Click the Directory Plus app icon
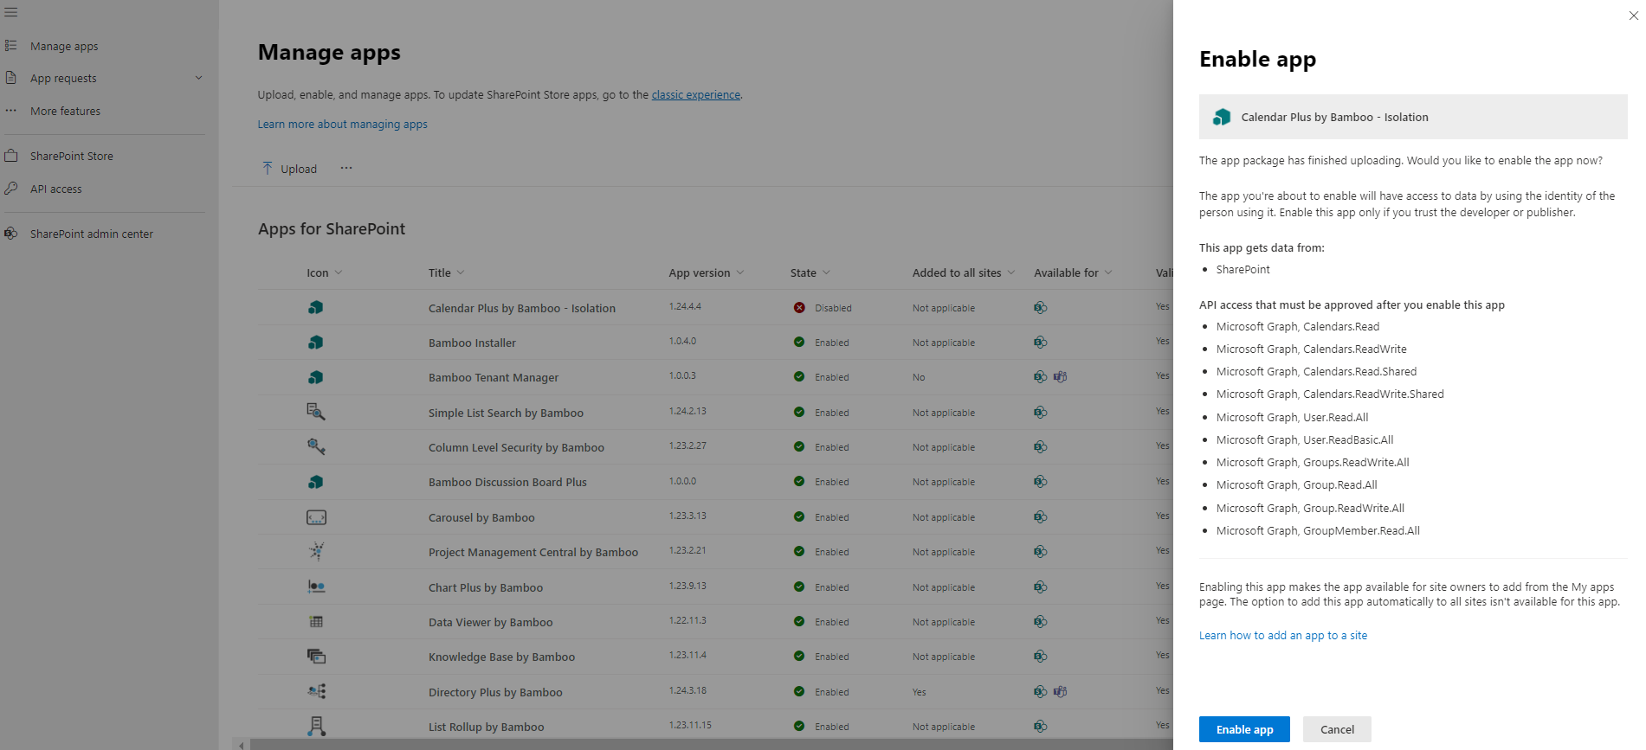The height and width of the screenshot is (750, 1646). [x=316, y=691]
